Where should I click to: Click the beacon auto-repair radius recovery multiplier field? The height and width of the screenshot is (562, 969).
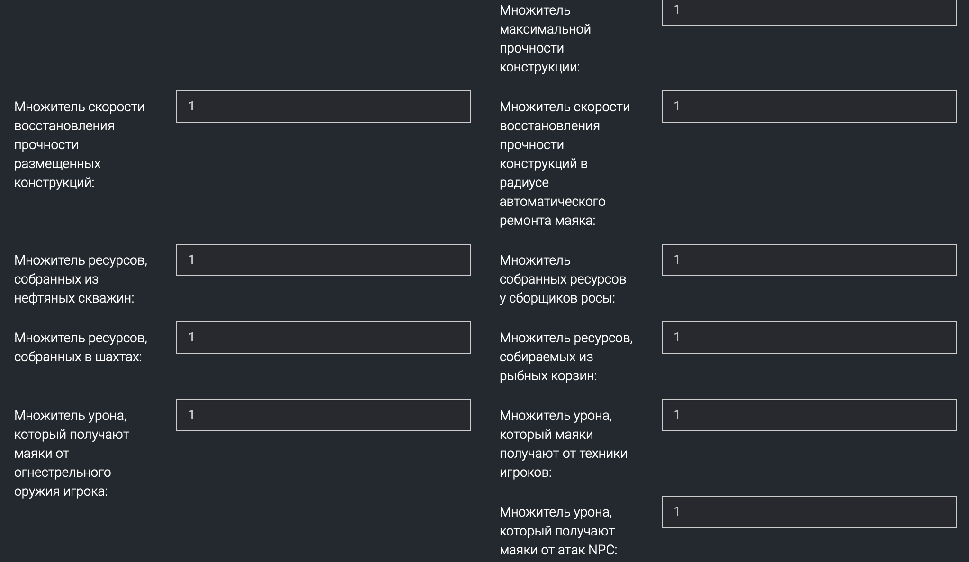tap(808, 107)
